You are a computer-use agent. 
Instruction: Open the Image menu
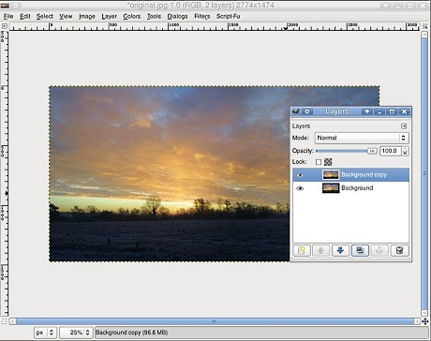87,16
